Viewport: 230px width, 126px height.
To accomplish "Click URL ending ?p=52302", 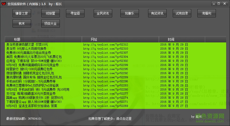I will click(x=106, y=61).
